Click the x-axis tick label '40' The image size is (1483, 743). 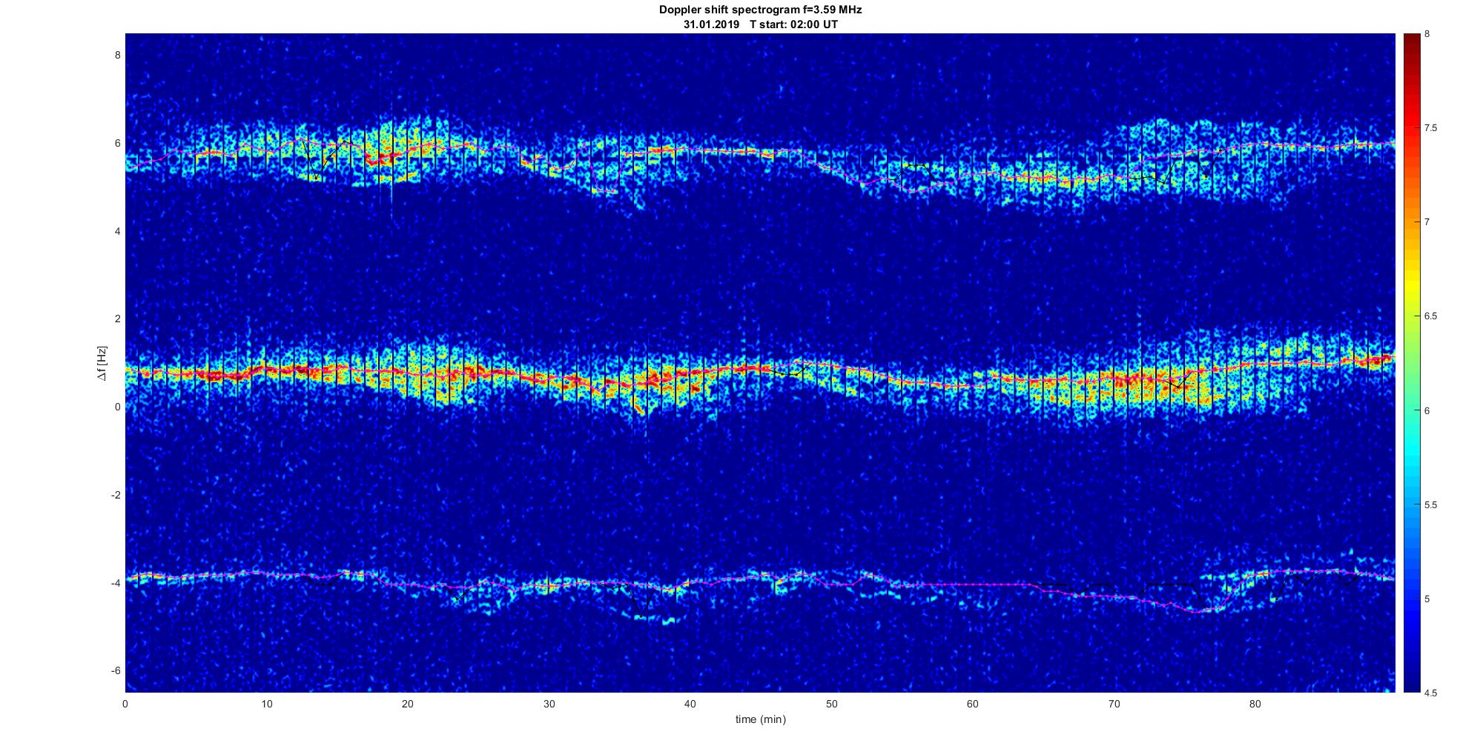coord(690,704)
